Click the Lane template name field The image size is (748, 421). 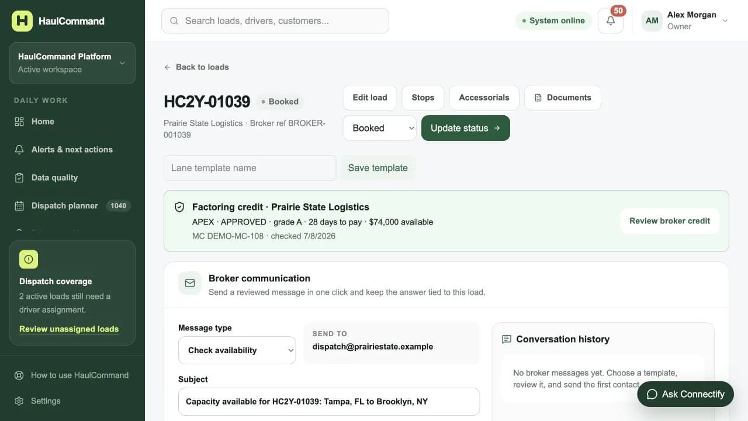tap(250, 168)
